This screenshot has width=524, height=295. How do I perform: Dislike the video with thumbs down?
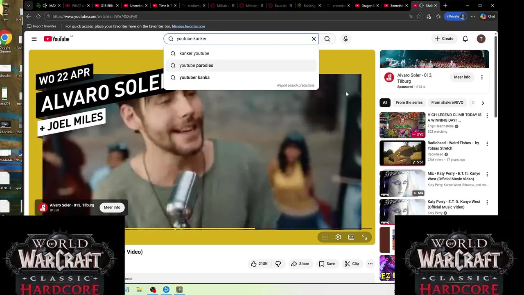[278, 264]
